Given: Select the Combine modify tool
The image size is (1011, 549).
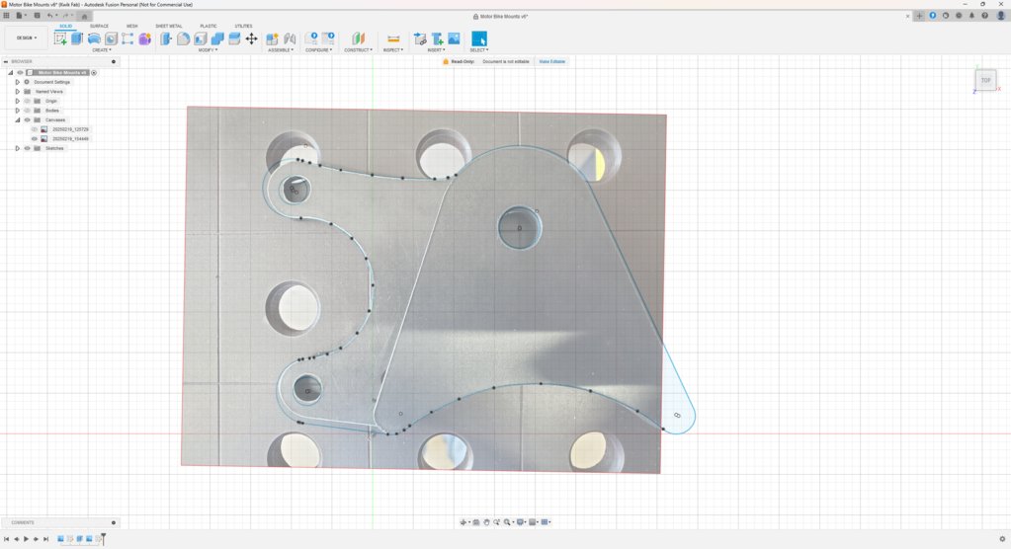Looking at the screenshot, I should click(x=217, y=39).
